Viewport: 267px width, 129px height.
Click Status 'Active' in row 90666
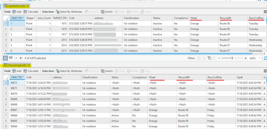click(121, 116)
